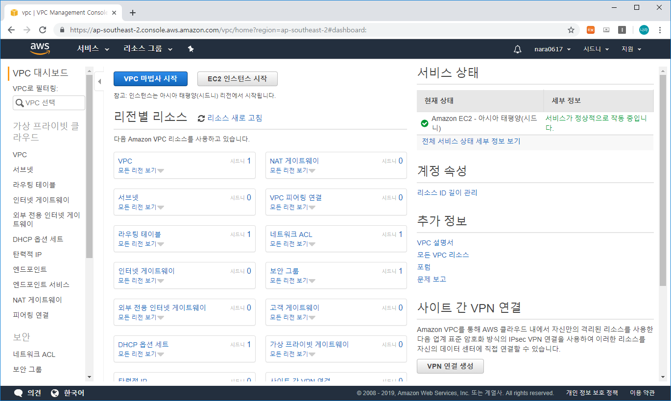Click the browser back arrow
This screenshot has width=671, height=401.
(12, 30)
